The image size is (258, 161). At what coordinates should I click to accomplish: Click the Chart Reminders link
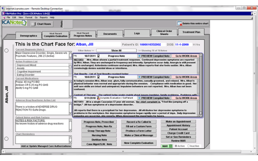(x=25, y=134)
